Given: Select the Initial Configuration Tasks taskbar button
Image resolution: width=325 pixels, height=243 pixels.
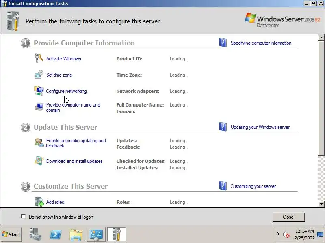Looking at the screenshot, I should point(116,234).
